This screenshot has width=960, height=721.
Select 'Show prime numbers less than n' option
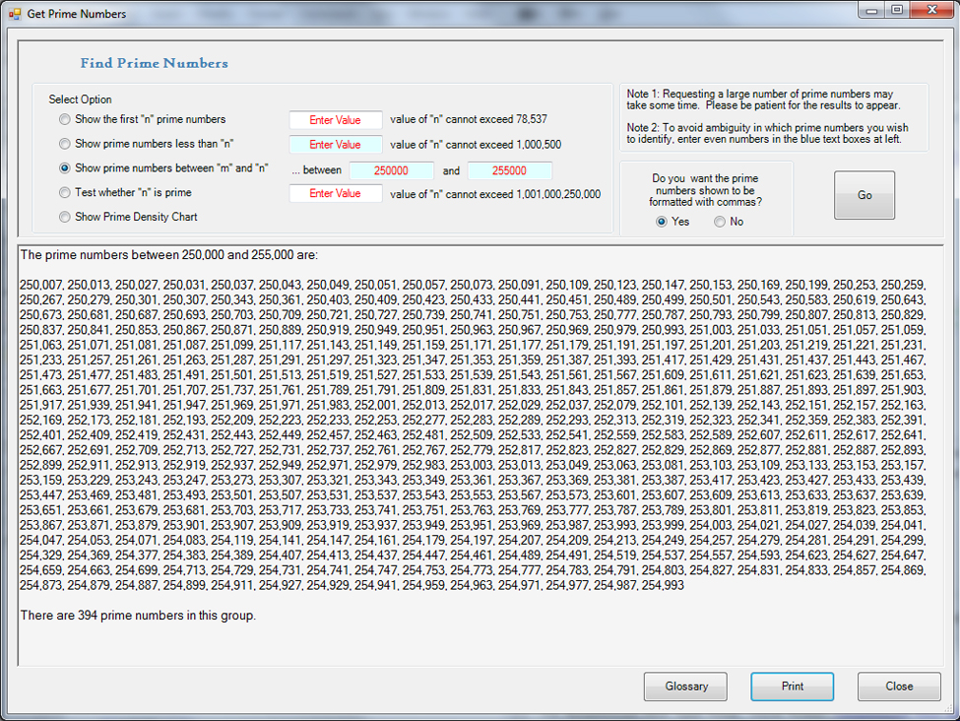(65, 144)
